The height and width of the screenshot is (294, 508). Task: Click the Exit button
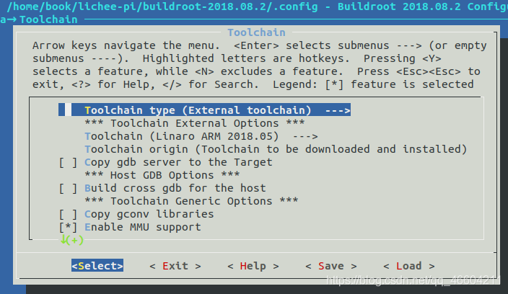pos(175,266)
